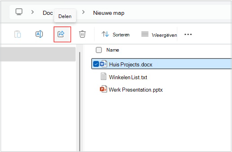
Task: Select the highlighted navigation pane item
Action: tap(38, 54)
